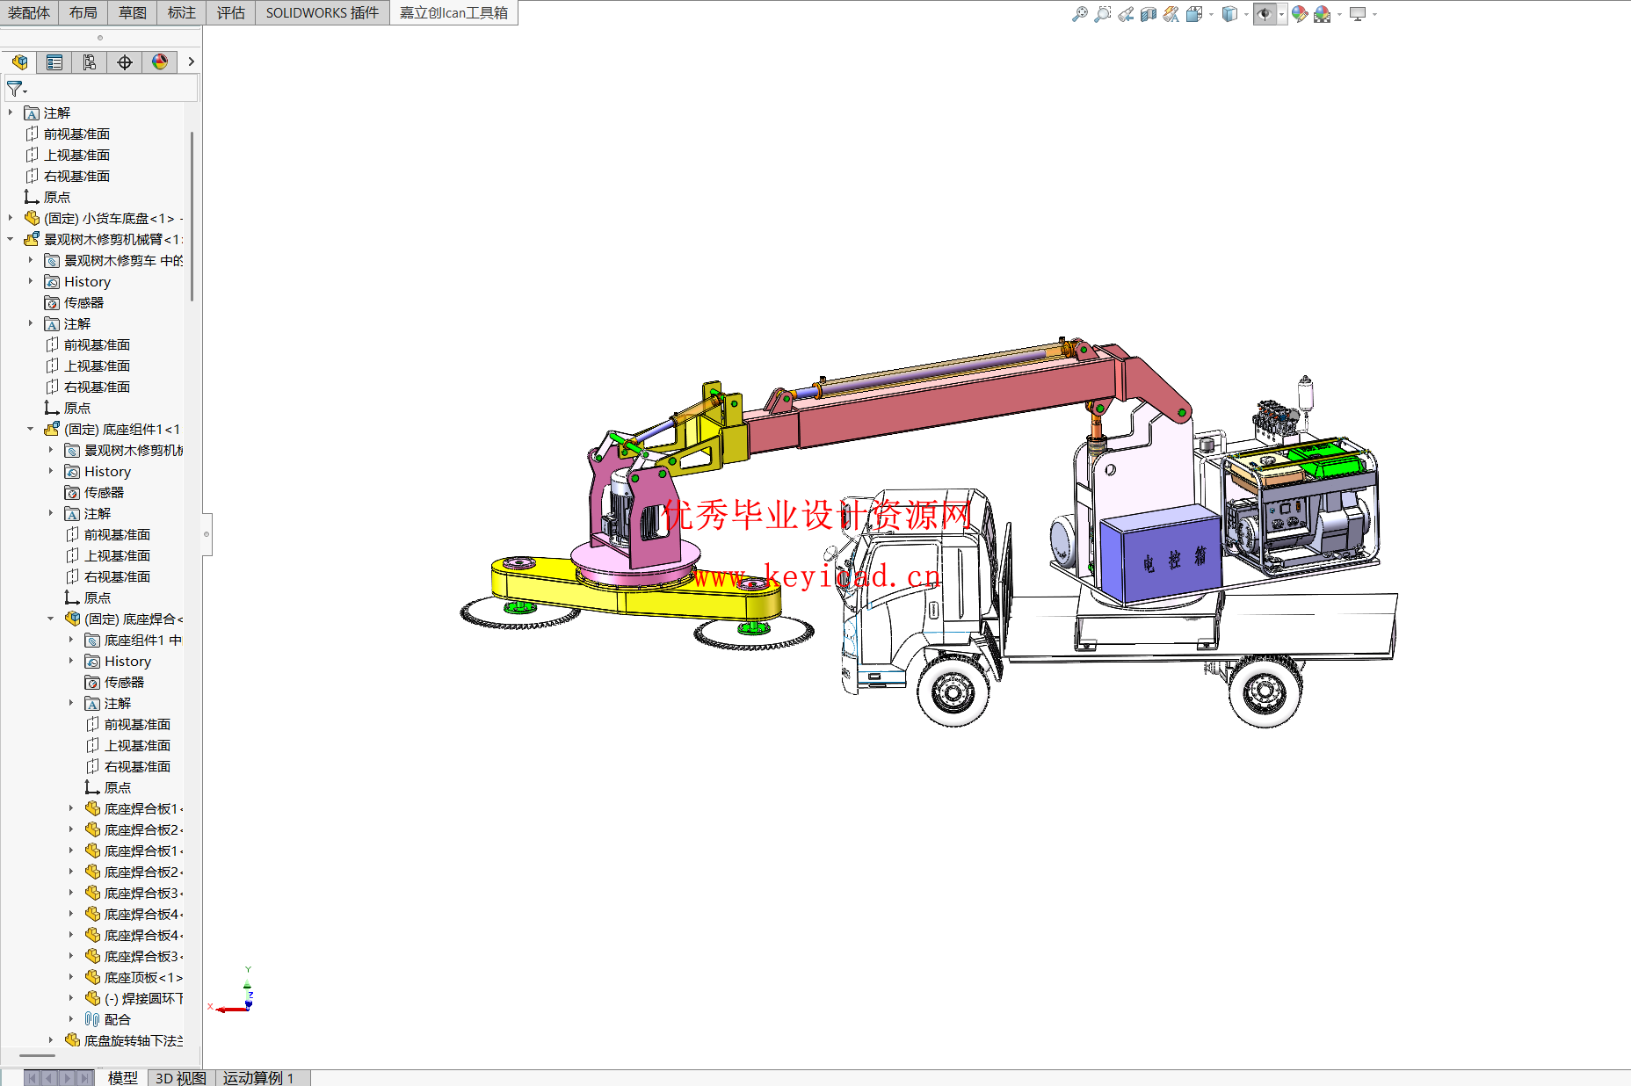Open the ConfigurationManager tab icon

coord(90,62)
